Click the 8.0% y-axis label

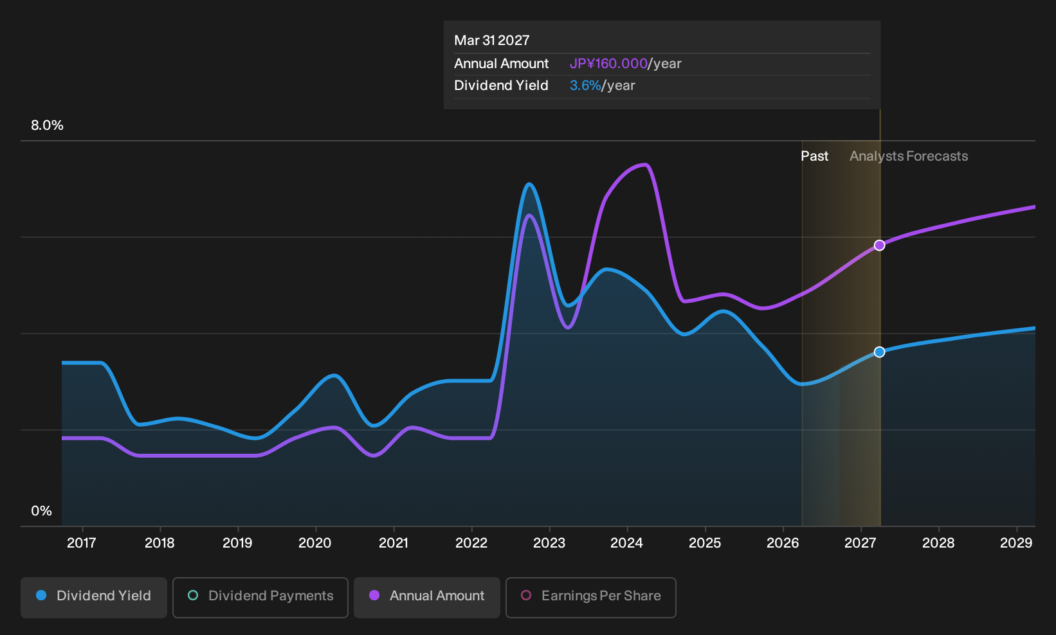[x=47, y=125]
